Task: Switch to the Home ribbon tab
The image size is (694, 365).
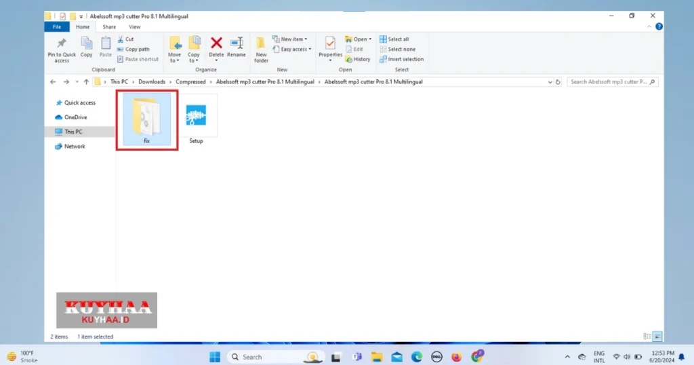Action: pos(82,27)
